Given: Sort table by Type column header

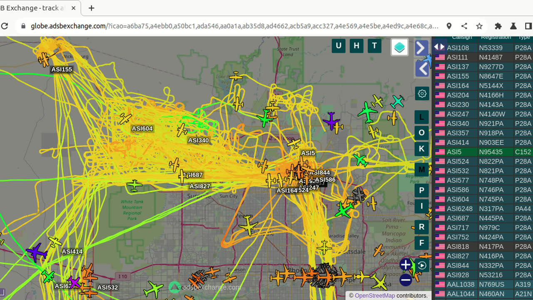Looking at the screenshot, I should [x=524, y=37].
